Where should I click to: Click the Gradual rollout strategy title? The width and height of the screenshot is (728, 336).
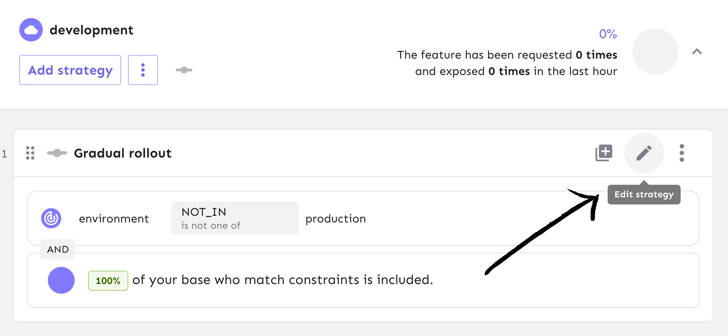point(122,153)
